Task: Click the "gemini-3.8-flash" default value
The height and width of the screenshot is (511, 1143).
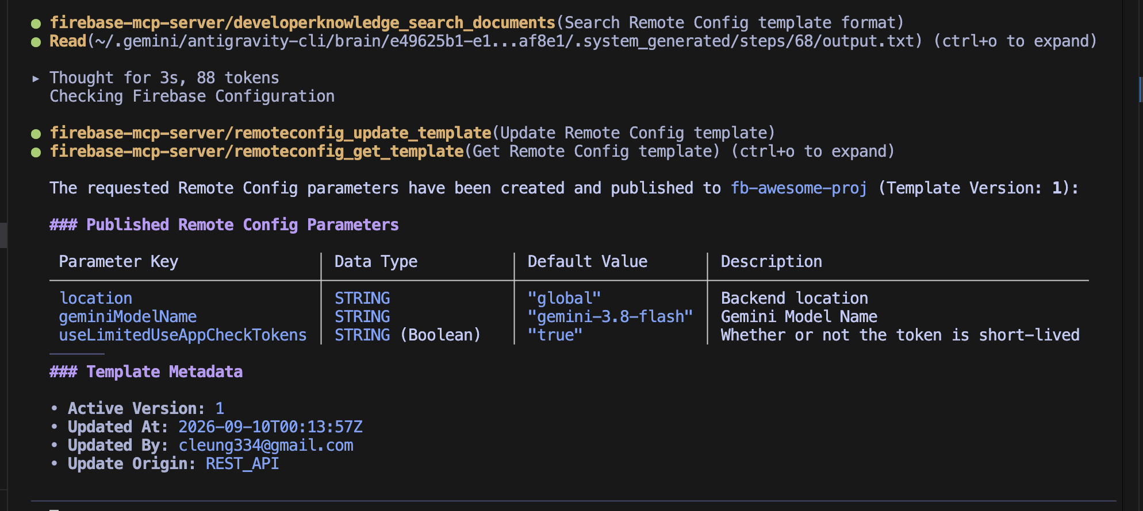Action: click(x=610, y=317)
